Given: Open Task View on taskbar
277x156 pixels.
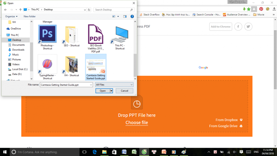Looking at the screenshot, I should 84,152.
